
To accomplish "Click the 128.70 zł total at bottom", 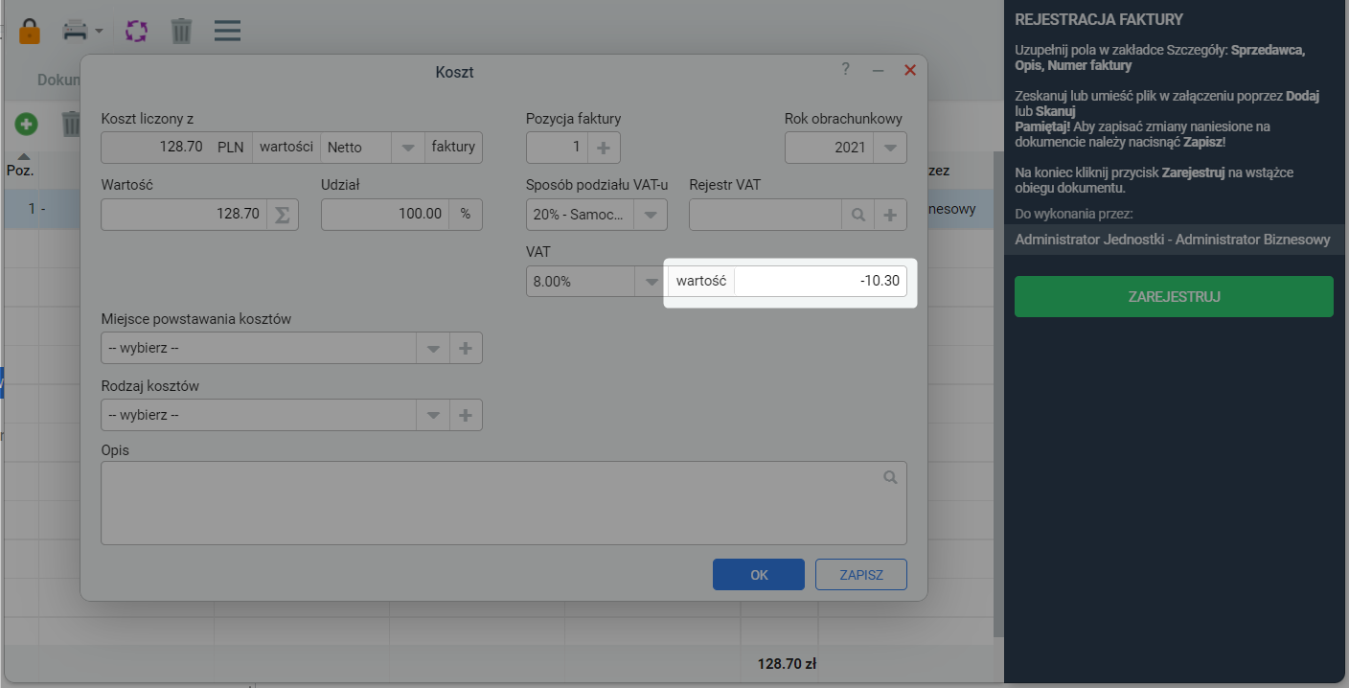I will coord(787,663).
